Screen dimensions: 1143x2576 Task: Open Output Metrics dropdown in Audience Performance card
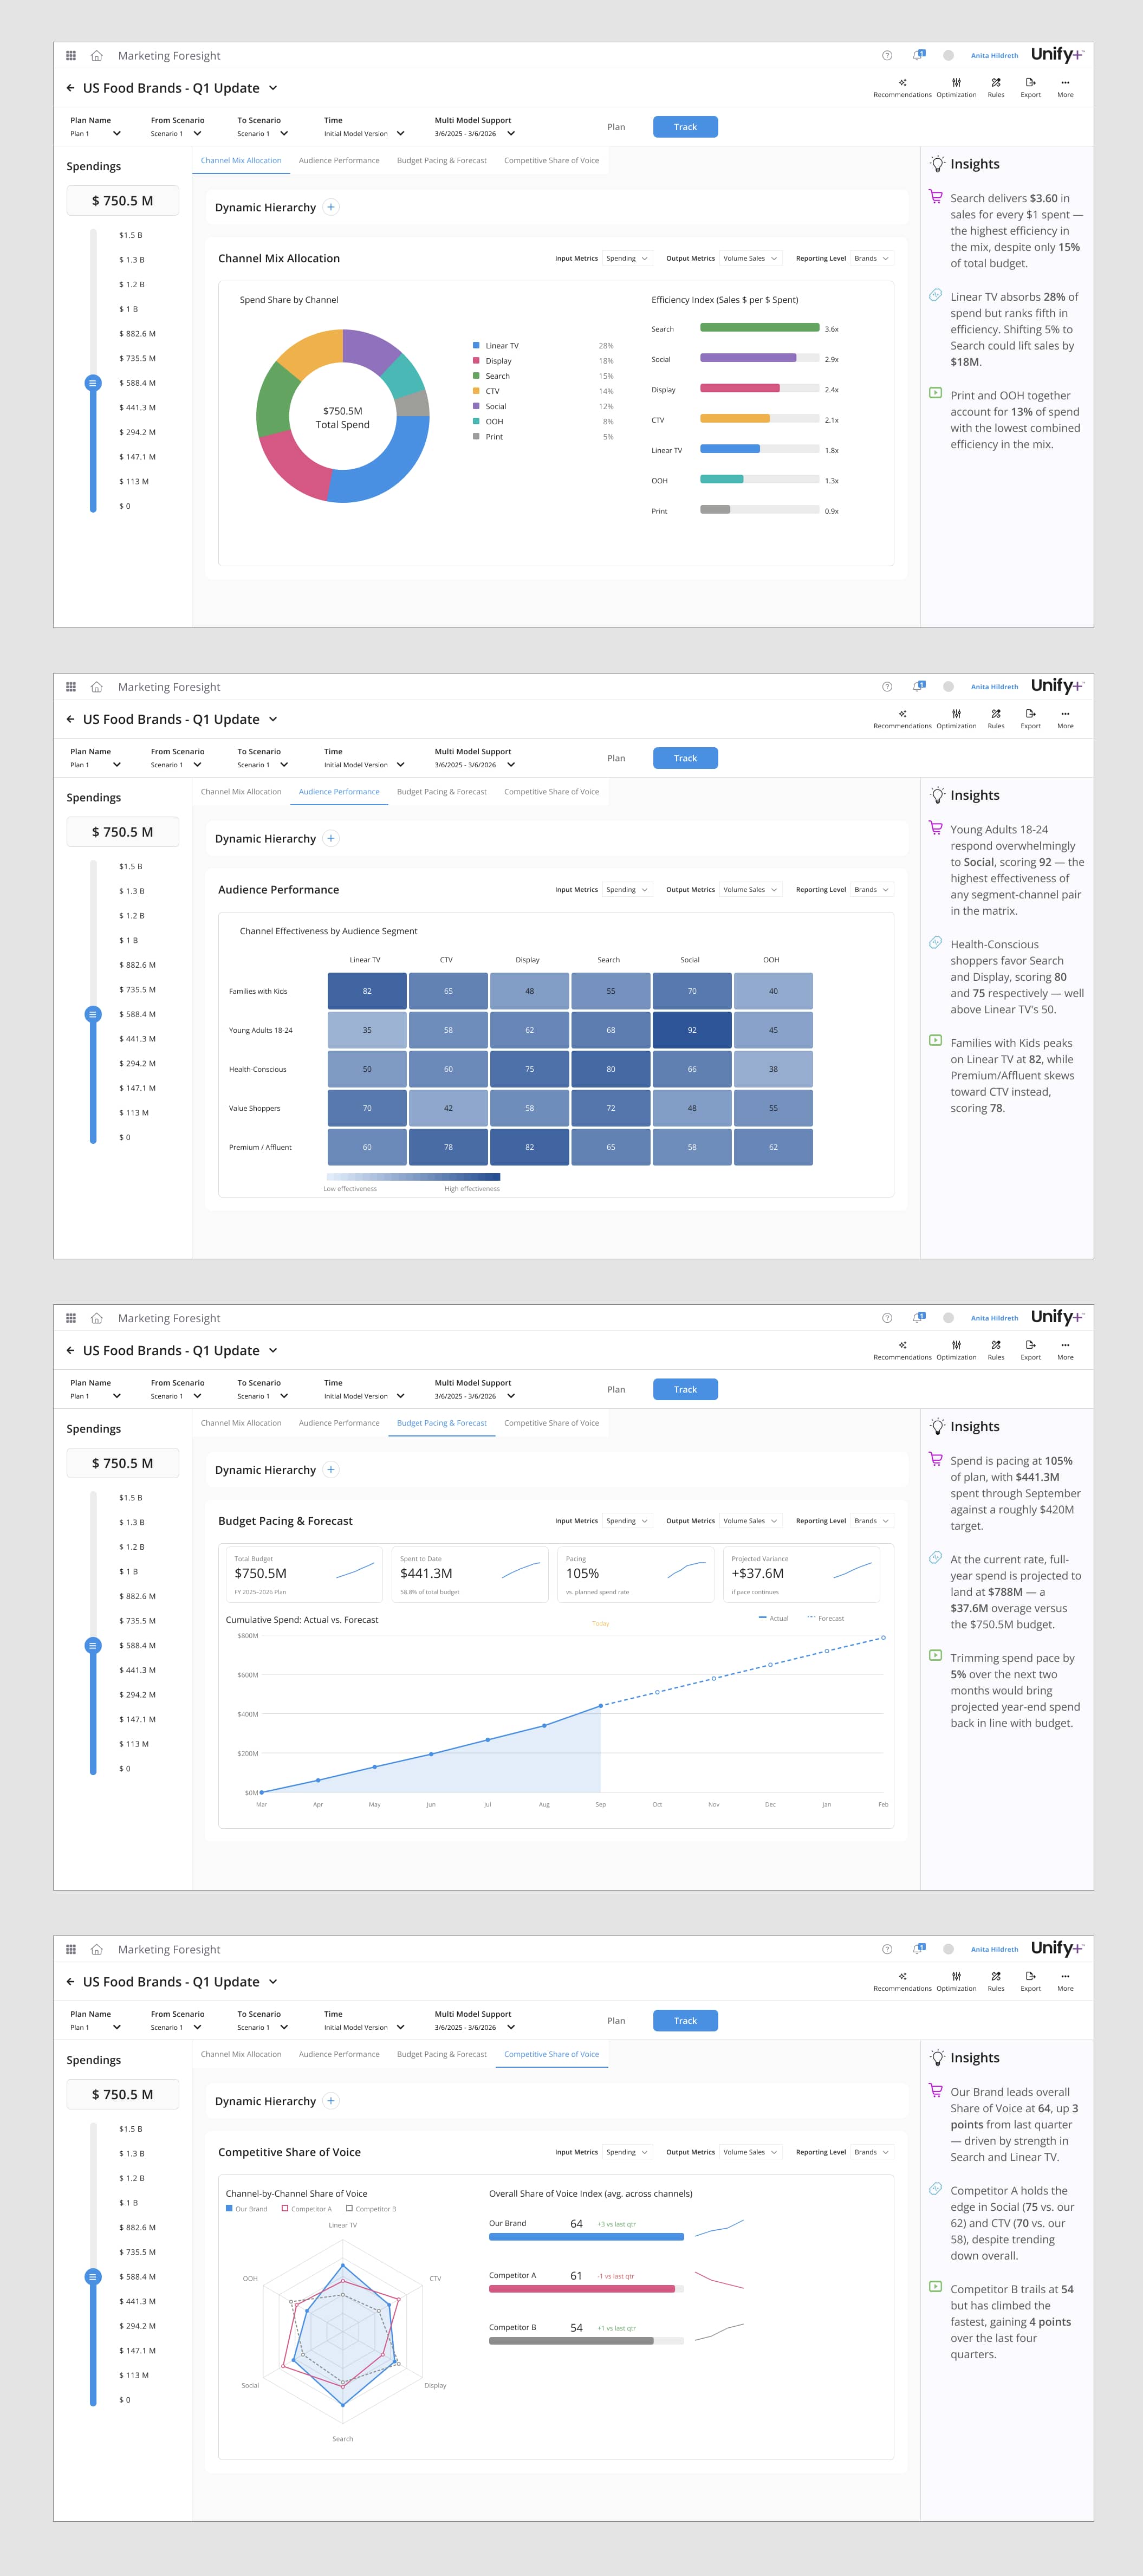750,889
